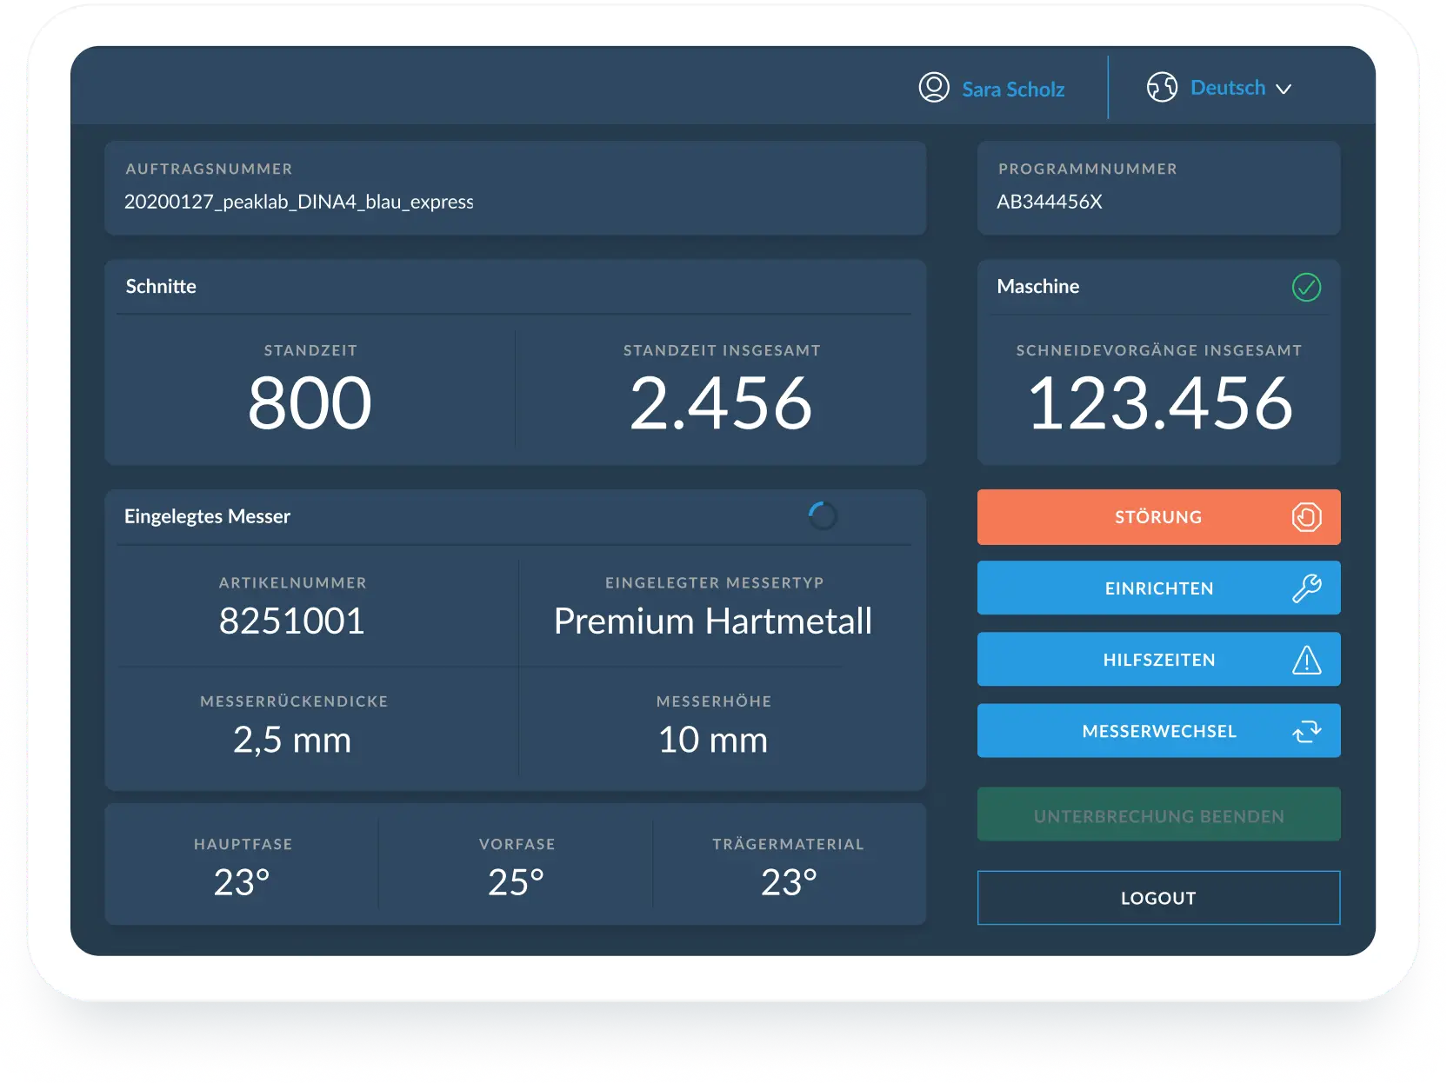Click the globe language icon
1447x1083 pixels.
coord(1162,87)
